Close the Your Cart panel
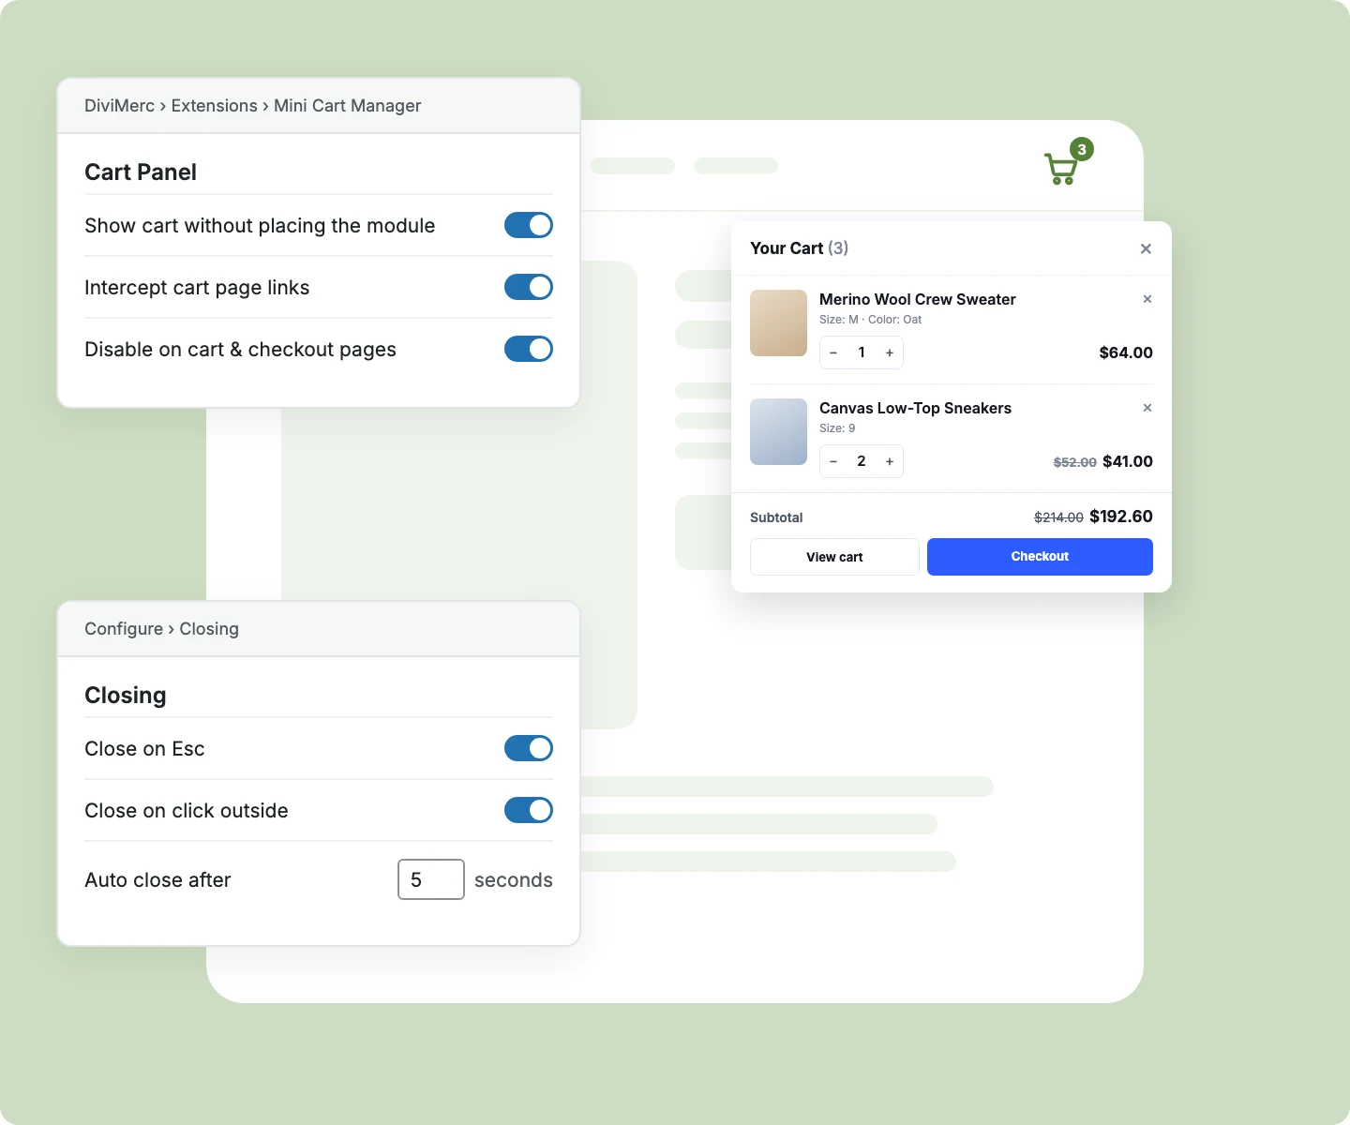The height and width of the screenshot is (1125, 1350). coord(1146,248)
